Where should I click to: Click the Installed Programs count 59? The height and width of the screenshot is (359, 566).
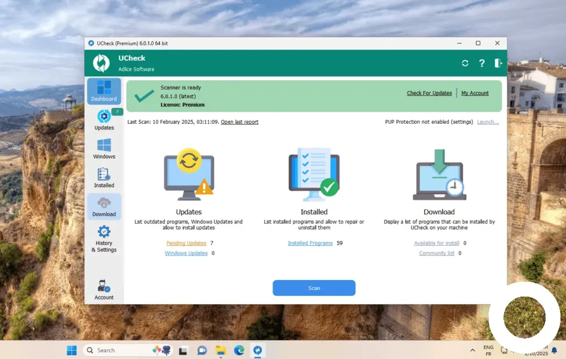click(x=340, y=243)
